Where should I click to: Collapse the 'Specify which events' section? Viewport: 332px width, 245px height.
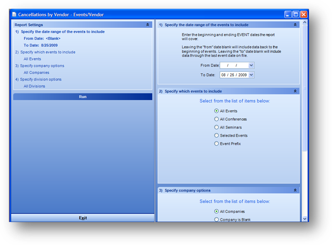click(x=295, y=91)
